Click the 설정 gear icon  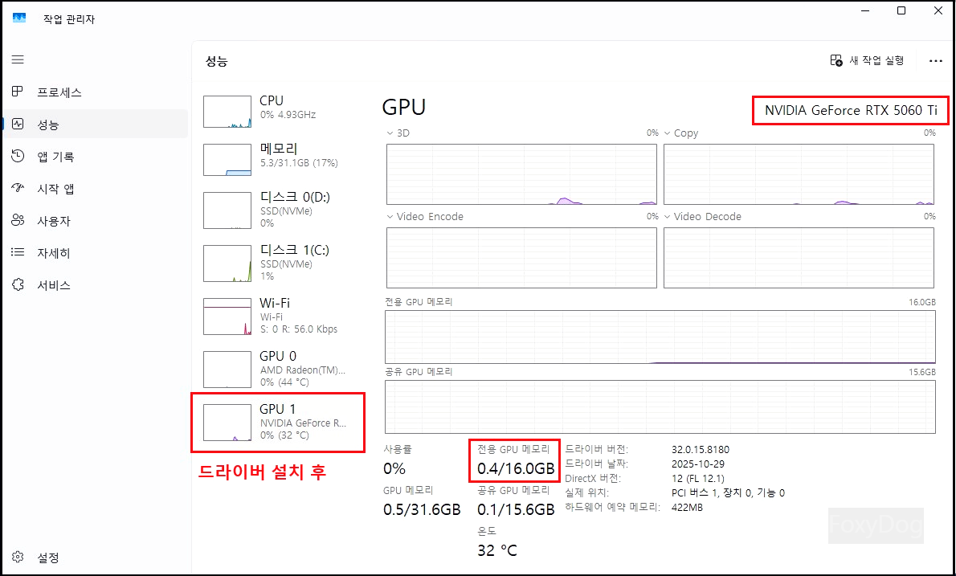click(18, 557)
